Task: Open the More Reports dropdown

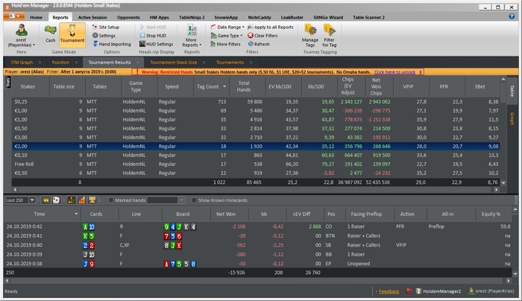Action: (x=192, y=36)
